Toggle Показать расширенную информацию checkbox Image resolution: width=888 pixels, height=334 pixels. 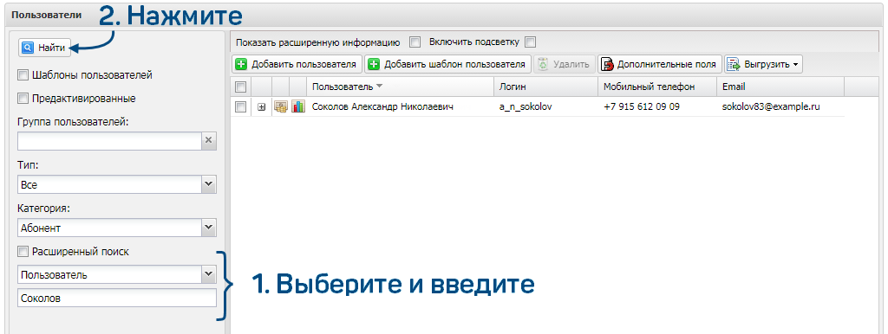415,42
